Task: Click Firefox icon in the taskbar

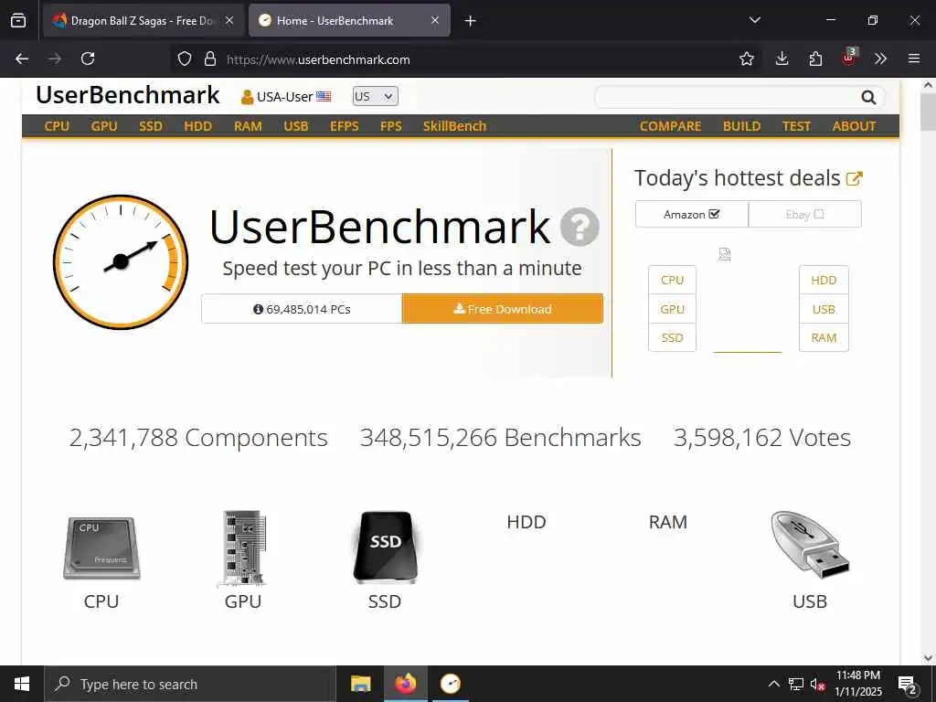Action: coord(405,684)
